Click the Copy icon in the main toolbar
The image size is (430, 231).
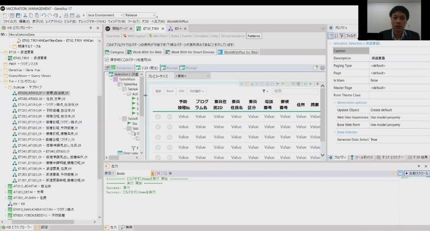(31, 16)
